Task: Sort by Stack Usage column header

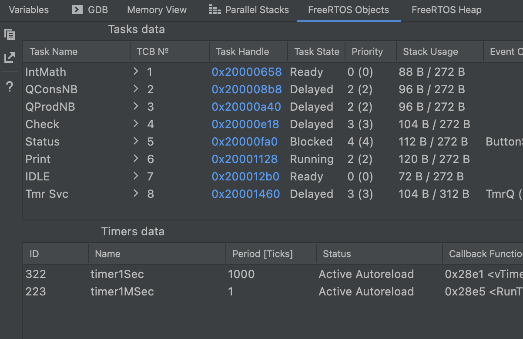Action: tap(430, 51)
